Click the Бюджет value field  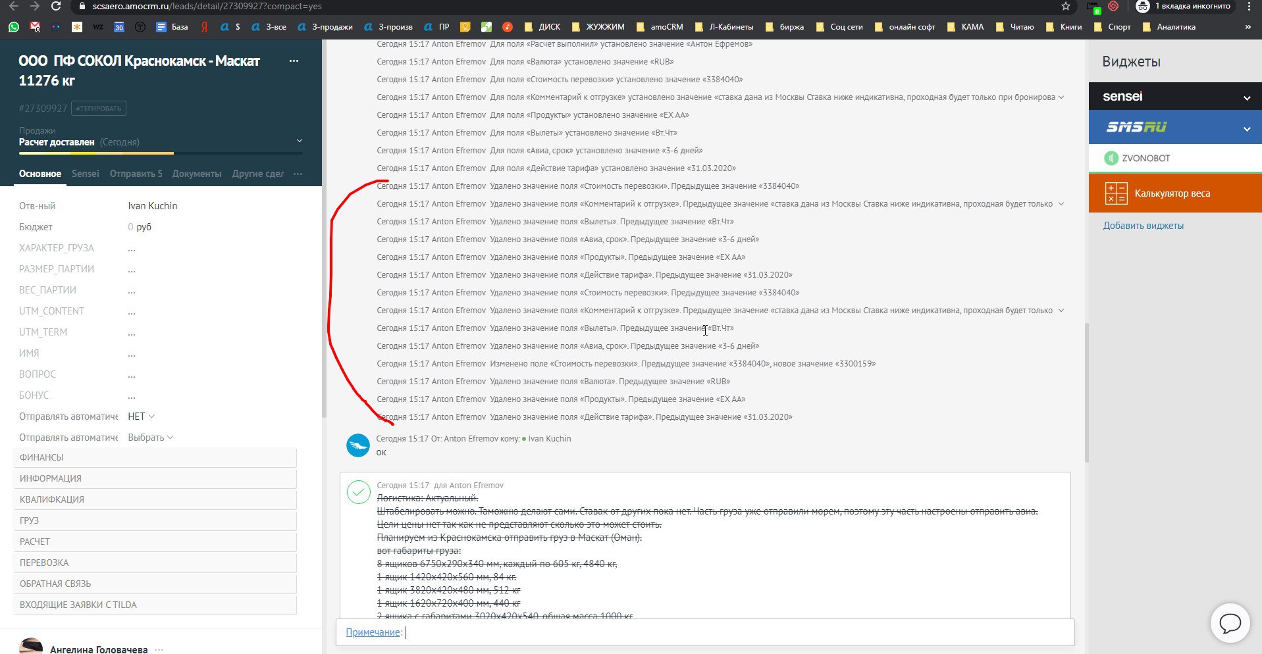(x=140, y=227)
